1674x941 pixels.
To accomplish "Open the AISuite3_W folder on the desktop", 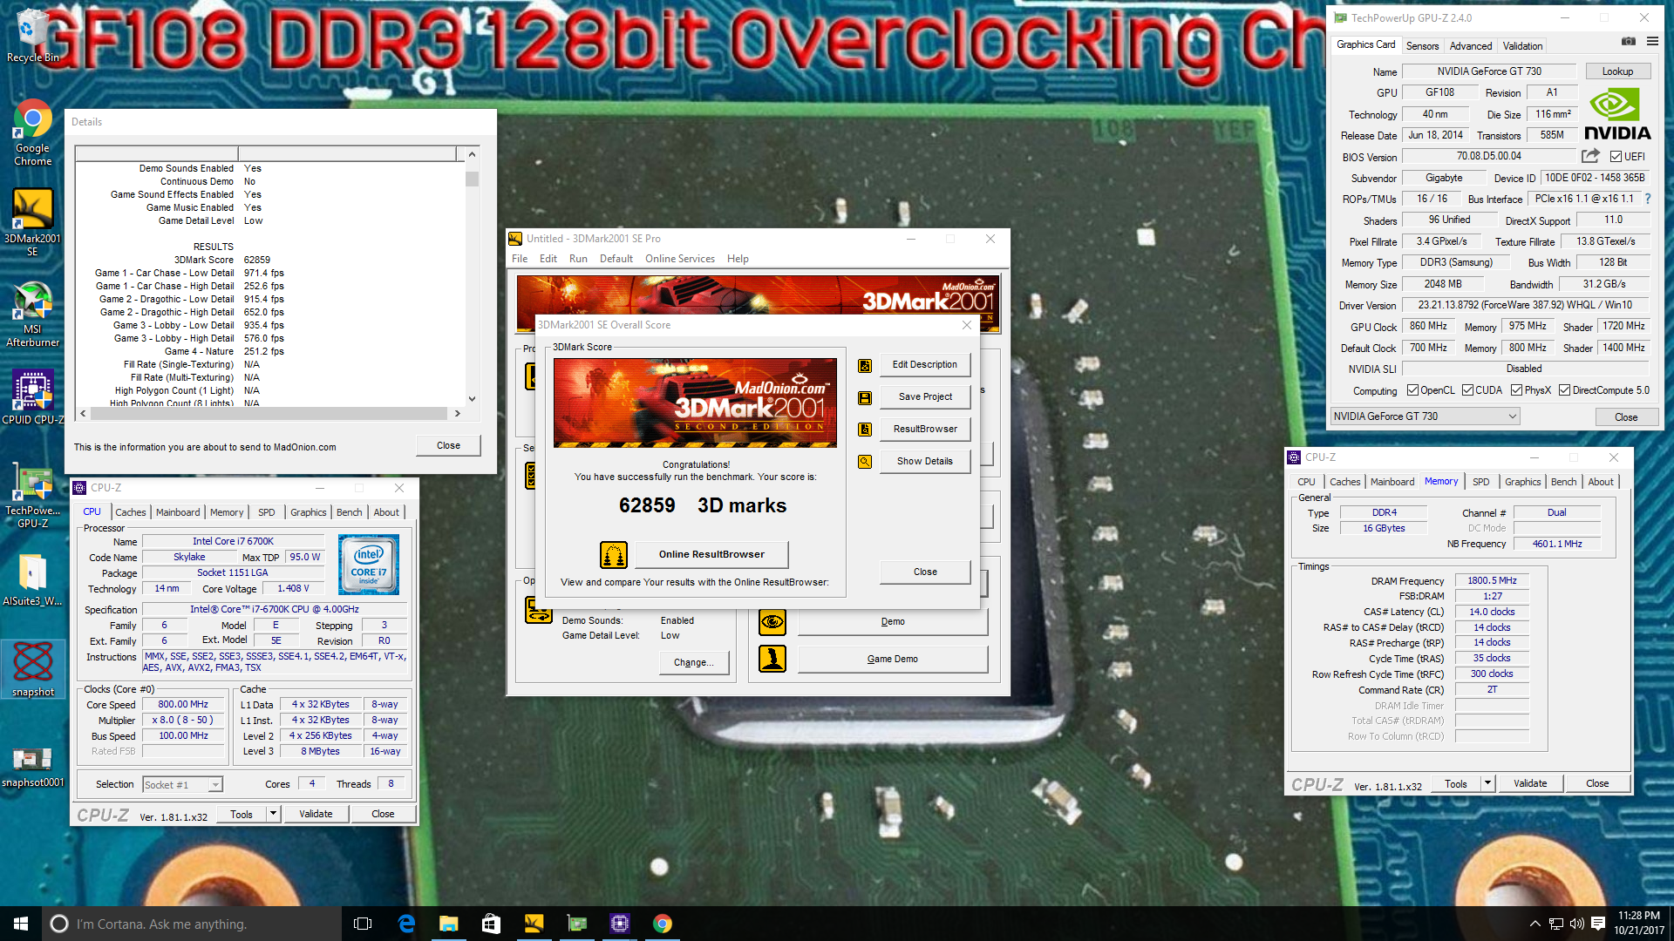I will pyautogui.click(x=32, y=580).
